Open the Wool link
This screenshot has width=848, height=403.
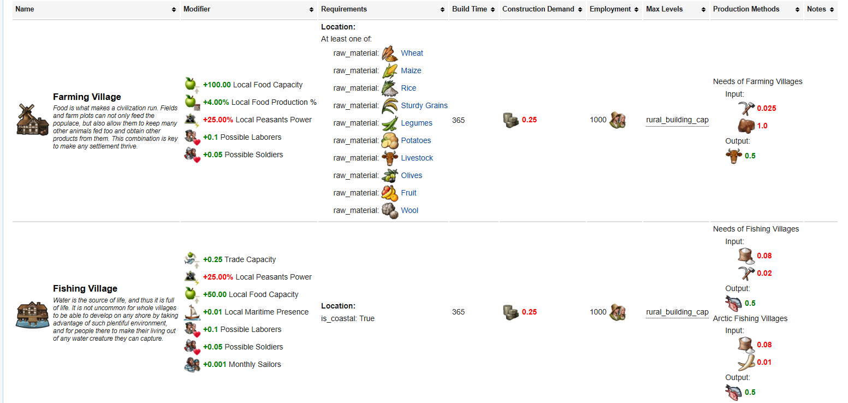click(410, 210)
